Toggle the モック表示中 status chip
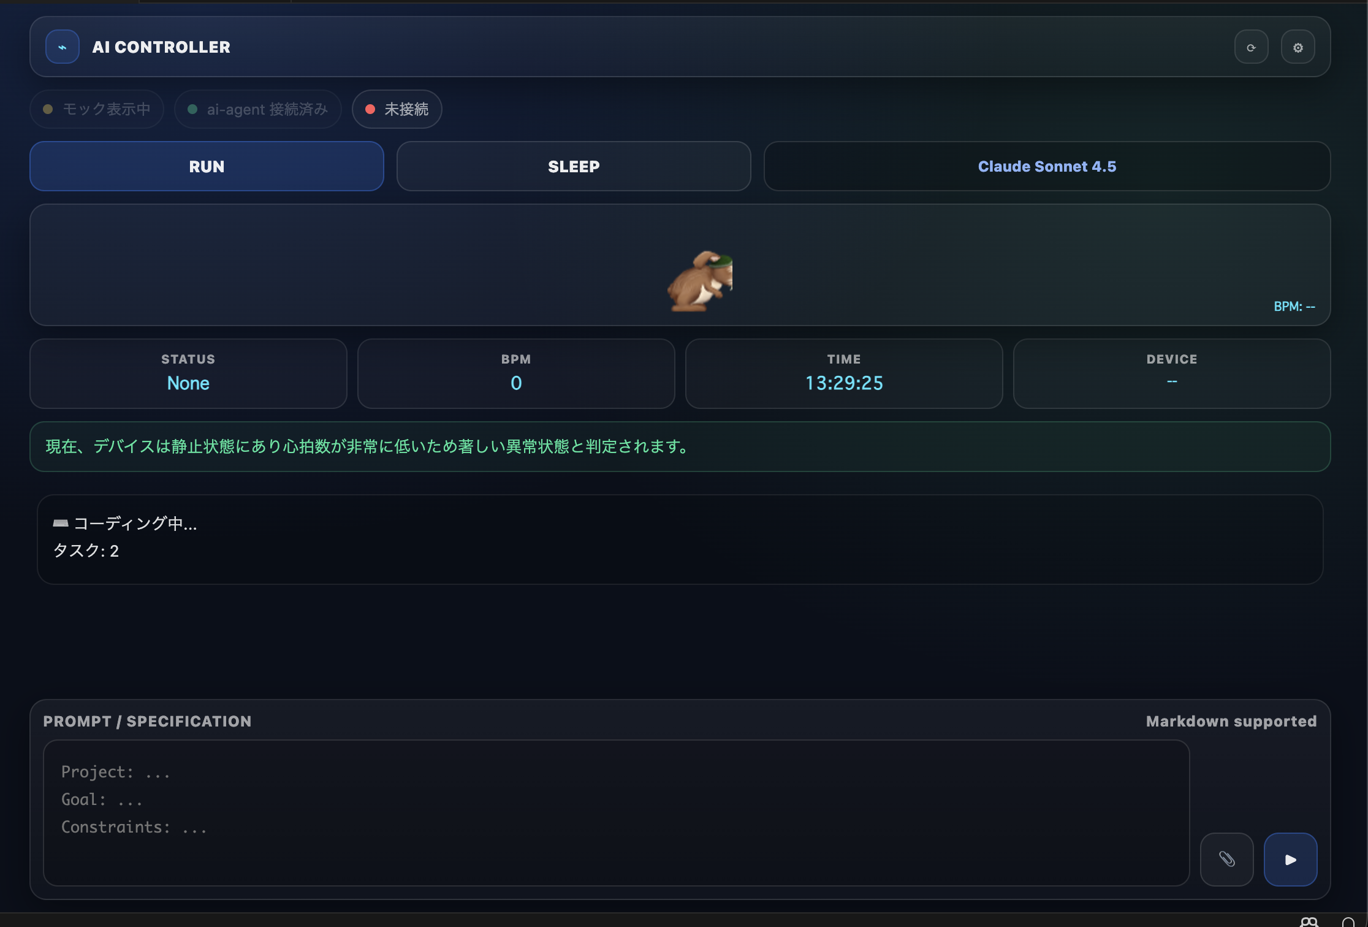This screenshot has height=927, width=1368. point(97,109)
